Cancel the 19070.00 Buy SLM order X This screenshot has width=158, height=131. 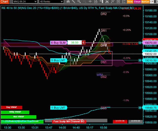[x=140, y=43]
